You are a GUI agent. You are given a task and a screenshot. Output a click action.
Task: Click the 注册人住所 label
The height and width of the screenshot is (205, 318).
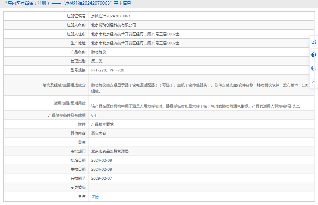[x=76, y=34]
